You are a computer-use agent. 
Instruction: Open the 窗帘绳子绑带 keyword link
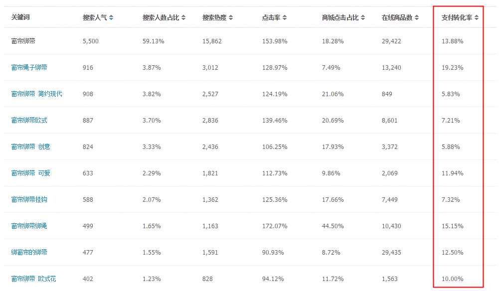point(29,68)
